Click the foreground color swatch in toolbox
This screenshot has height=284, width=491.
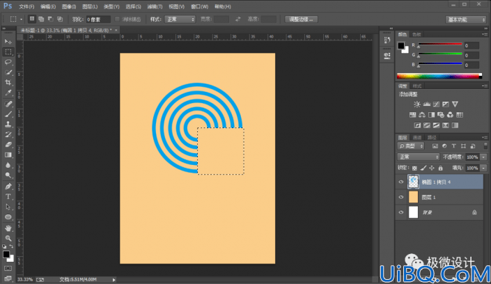click(x=6, y=254)
